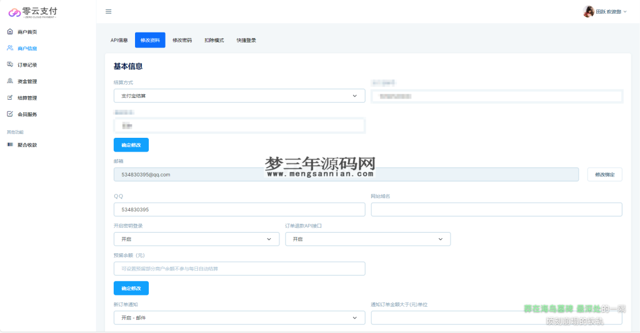This screenshot has height=333, width=640.
Task: Click the 订单记录 icon in sidebar
Action: (10, 64)
